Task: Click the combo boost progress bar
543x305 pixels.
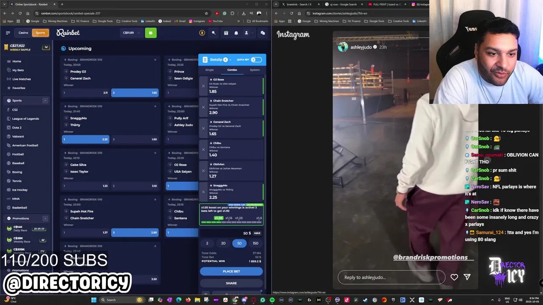Action: [x=231, y=222]
